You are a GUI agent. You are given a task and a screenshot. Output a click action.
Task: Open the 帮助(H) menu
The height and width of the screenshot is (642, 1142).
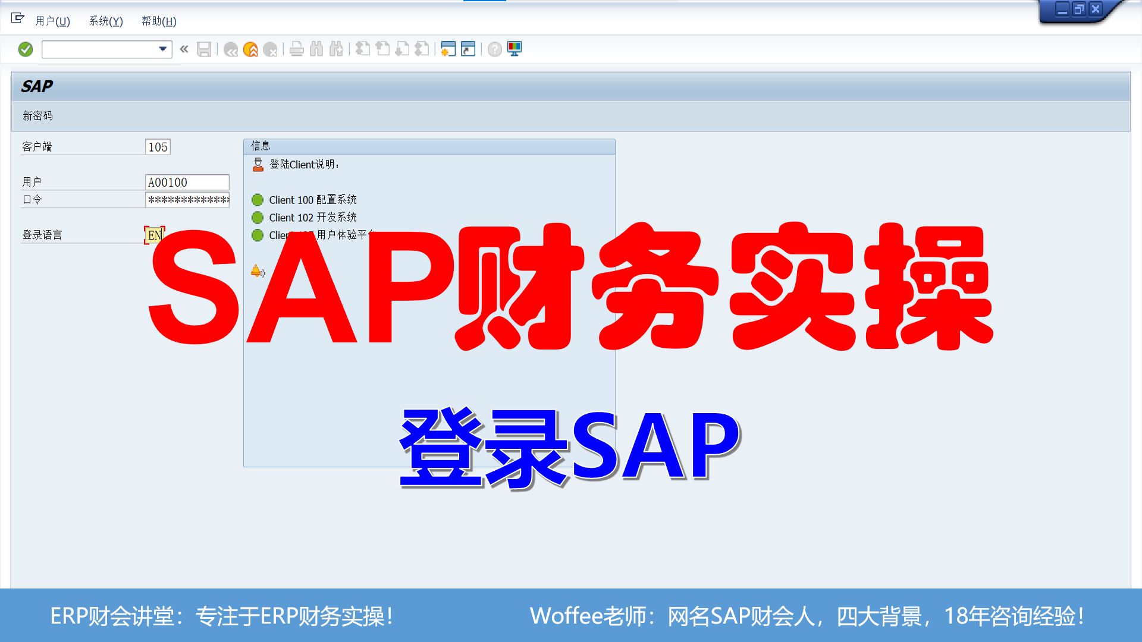pos(159,21)
